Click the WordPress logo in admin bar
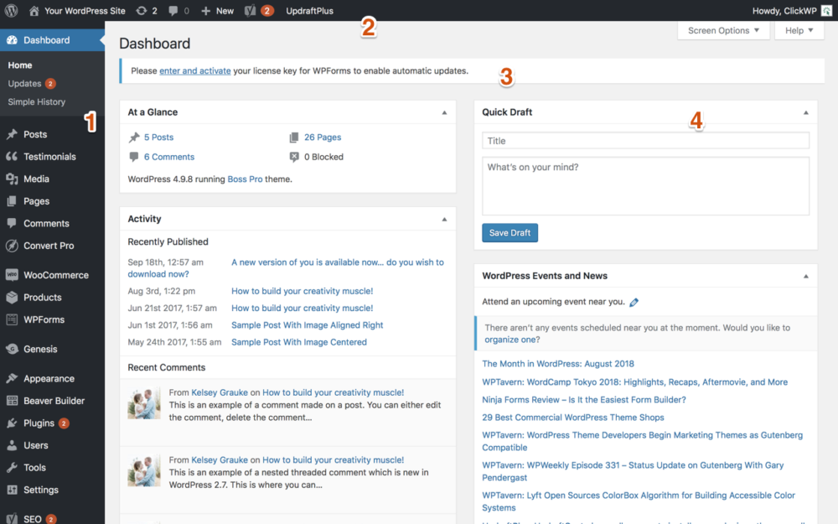 (12, 11)
